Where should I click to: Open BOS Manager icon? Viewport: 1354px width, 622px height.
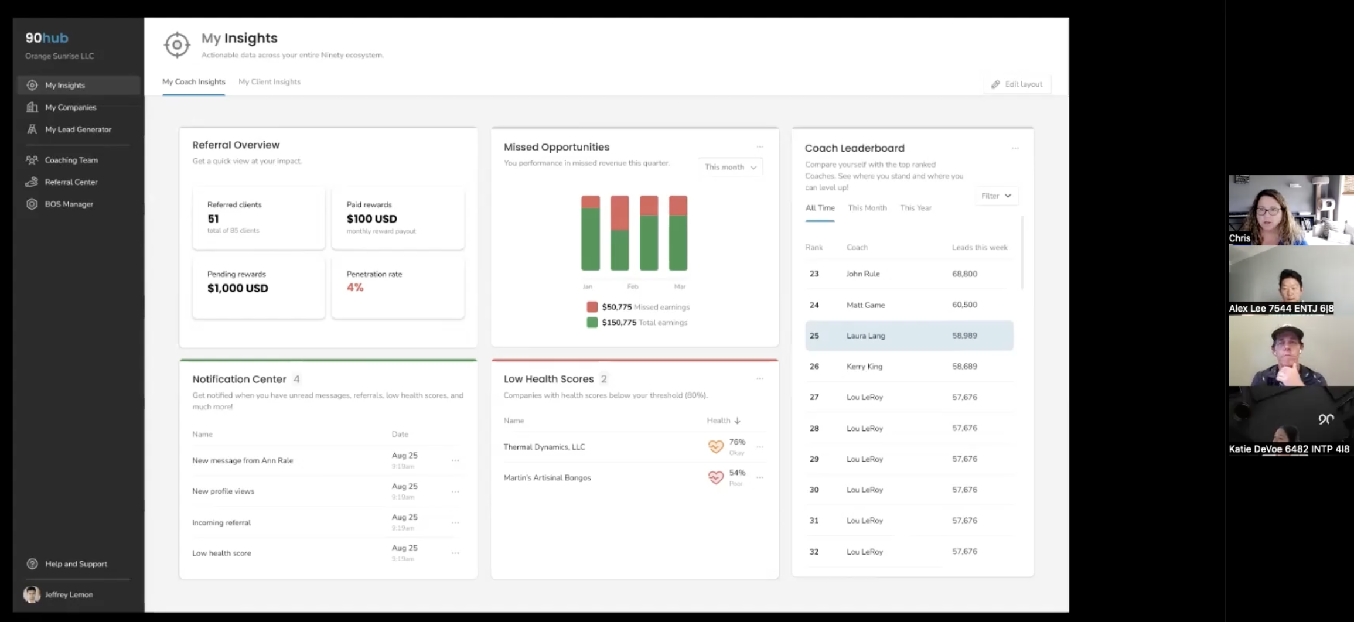click(x=32, y=204)
